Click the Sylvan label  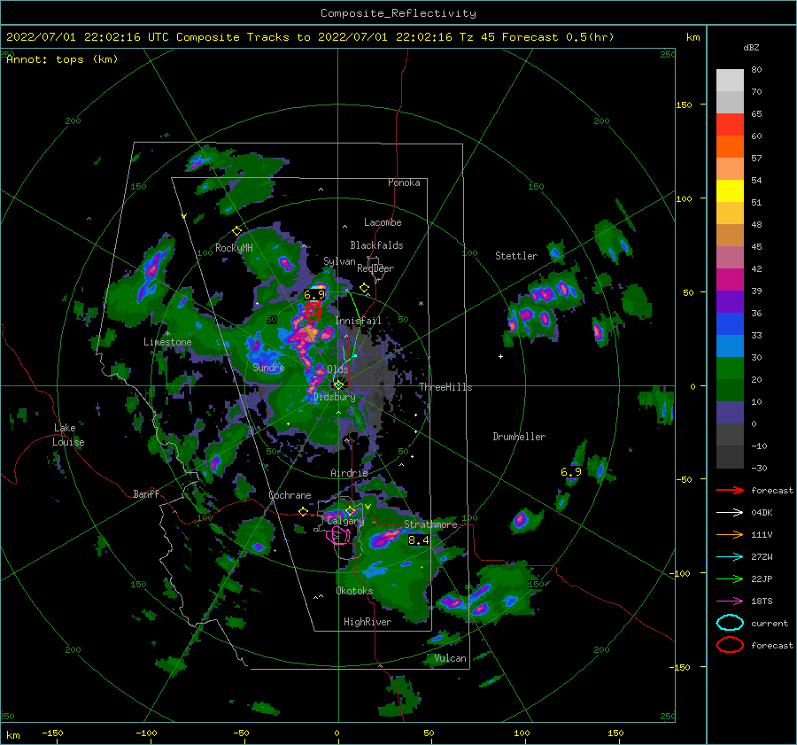339,261
